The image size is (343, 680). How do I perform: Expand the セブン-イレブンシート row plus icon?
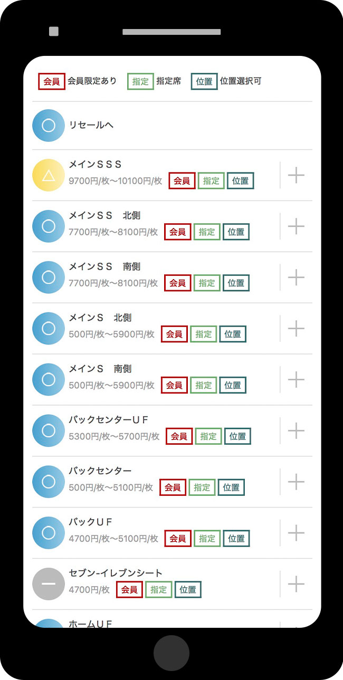pos(296,584)
